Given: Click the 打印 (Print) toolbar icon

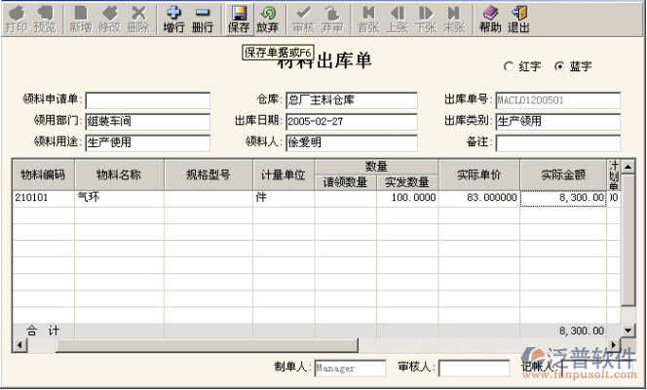Looking at the screenshot, I should pyautogui.click(x=16, y=18).
